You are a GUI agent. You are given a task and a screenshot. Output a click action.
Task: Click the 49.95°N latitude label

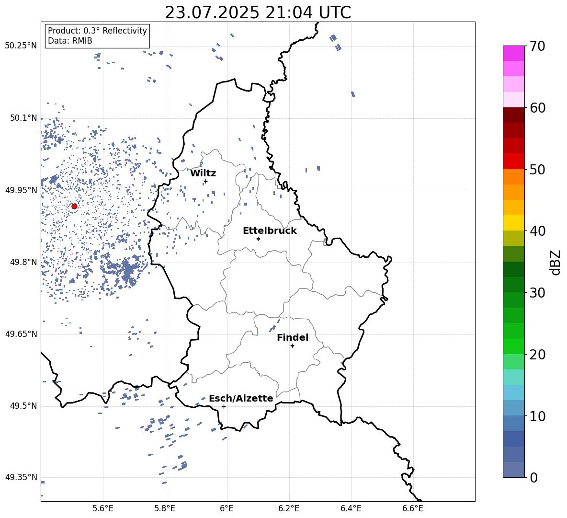coord(21,190)
